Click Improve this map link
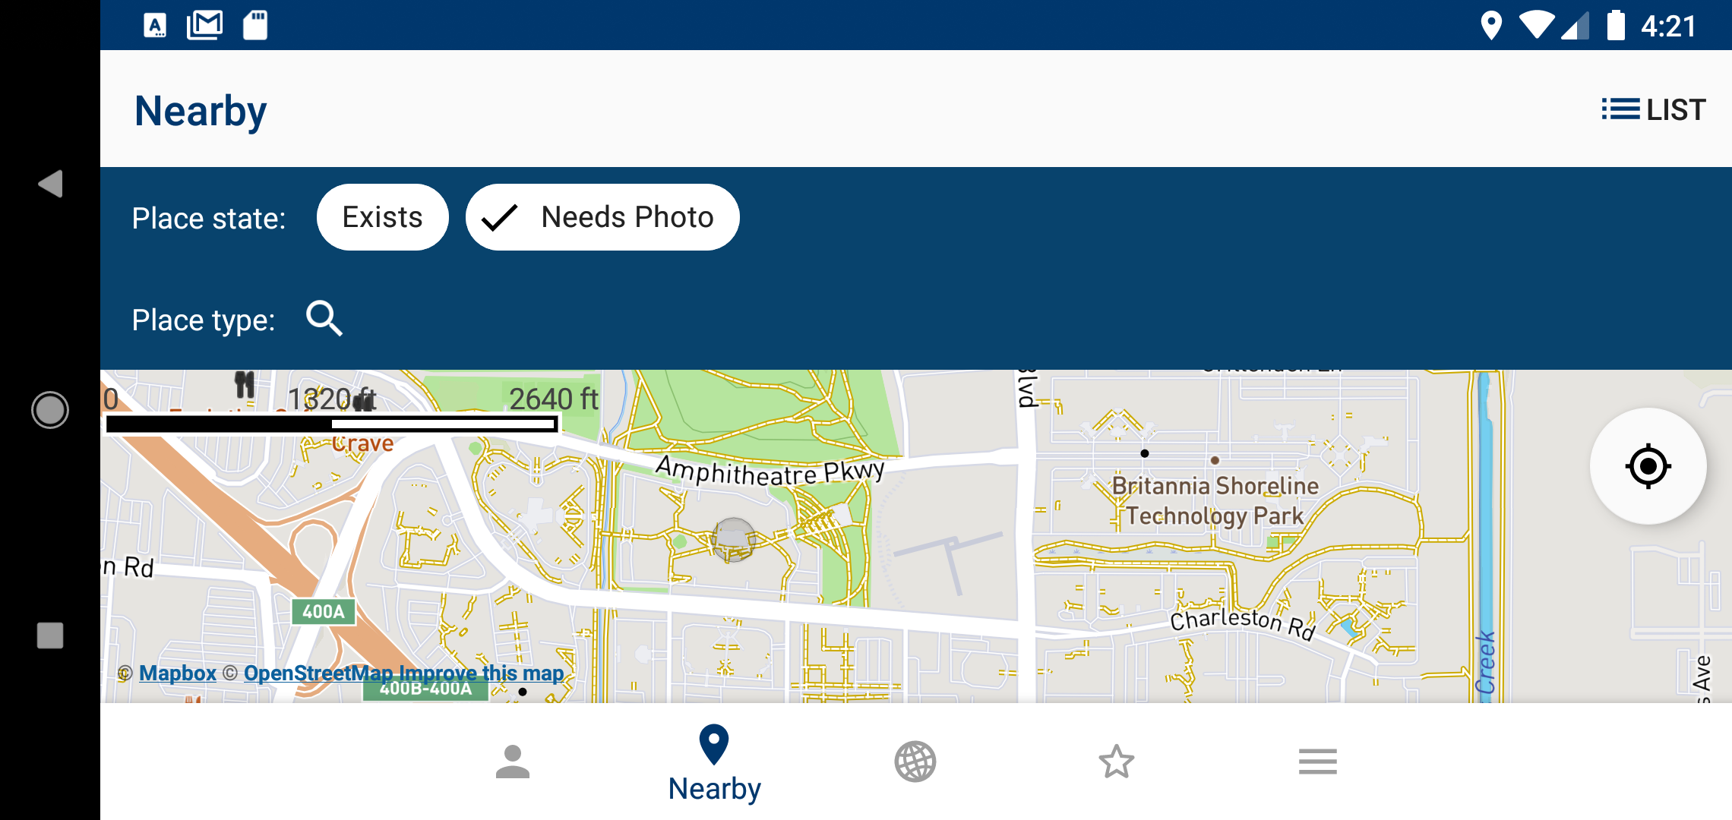 click(x=482, y=673)
